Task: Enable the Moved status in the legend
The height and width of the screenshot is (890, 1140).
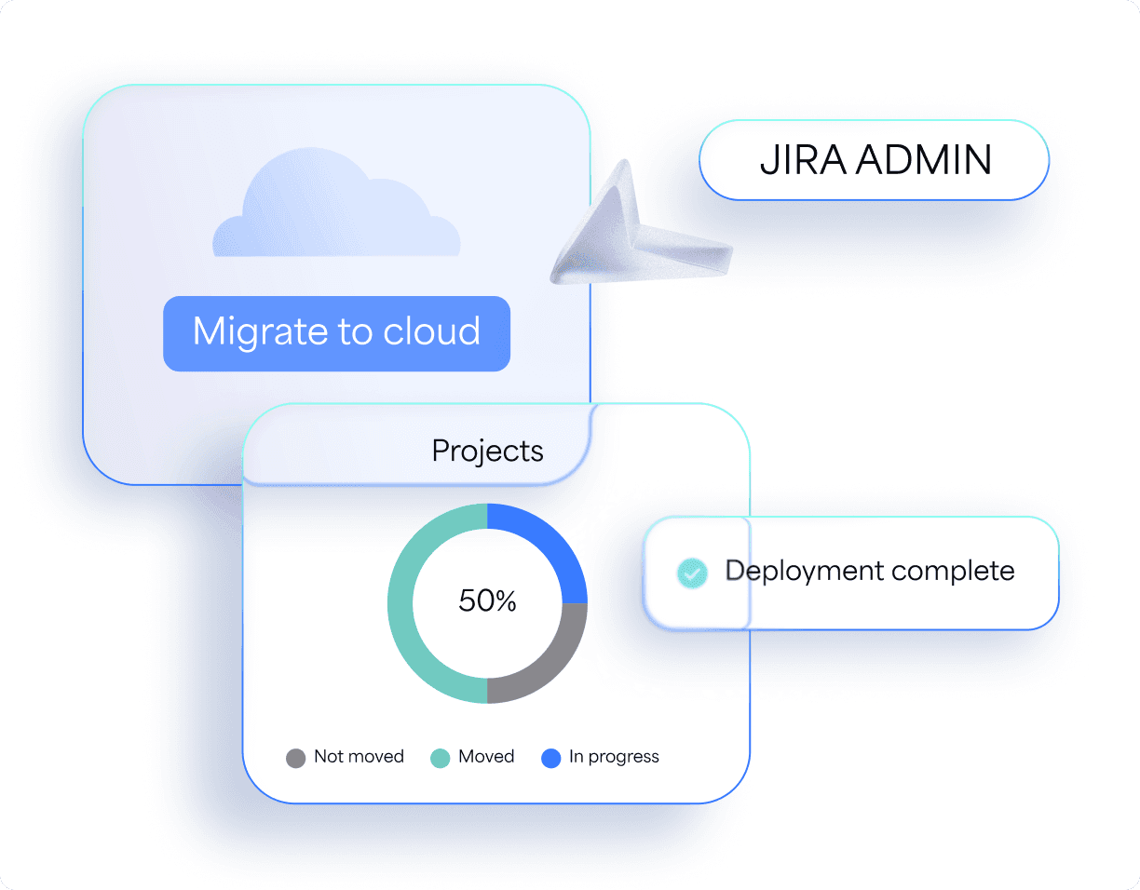Action: pyautogui.click(x=473, y=757)
